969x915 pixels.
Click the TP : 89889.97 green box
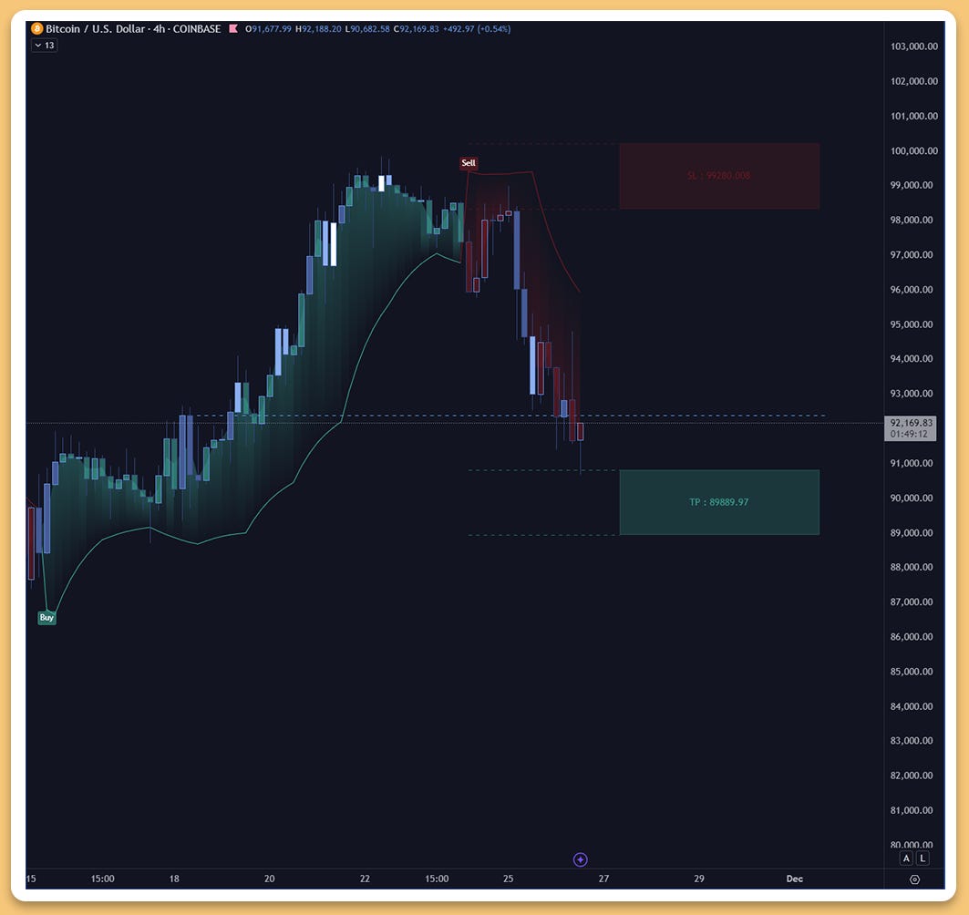718,502
